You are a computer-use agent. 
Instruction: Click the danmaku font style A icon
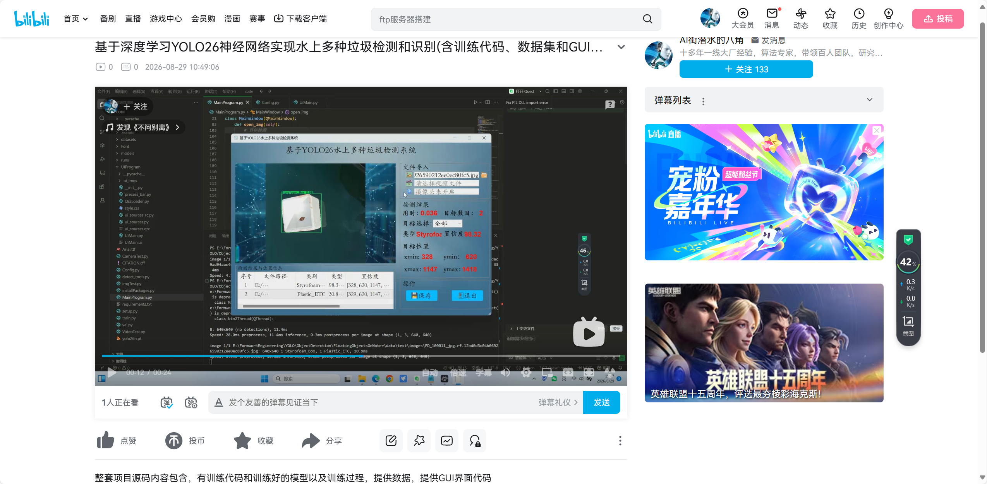coord(219,402)
